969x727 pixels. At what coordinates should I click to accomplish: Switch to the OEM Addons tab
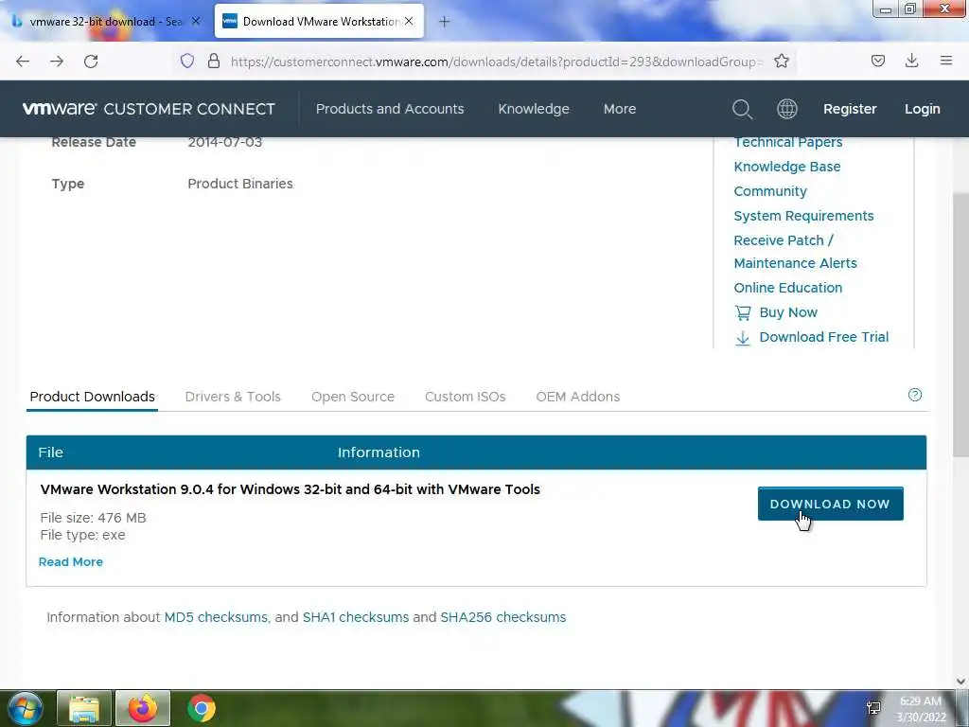tap(578, 397)
